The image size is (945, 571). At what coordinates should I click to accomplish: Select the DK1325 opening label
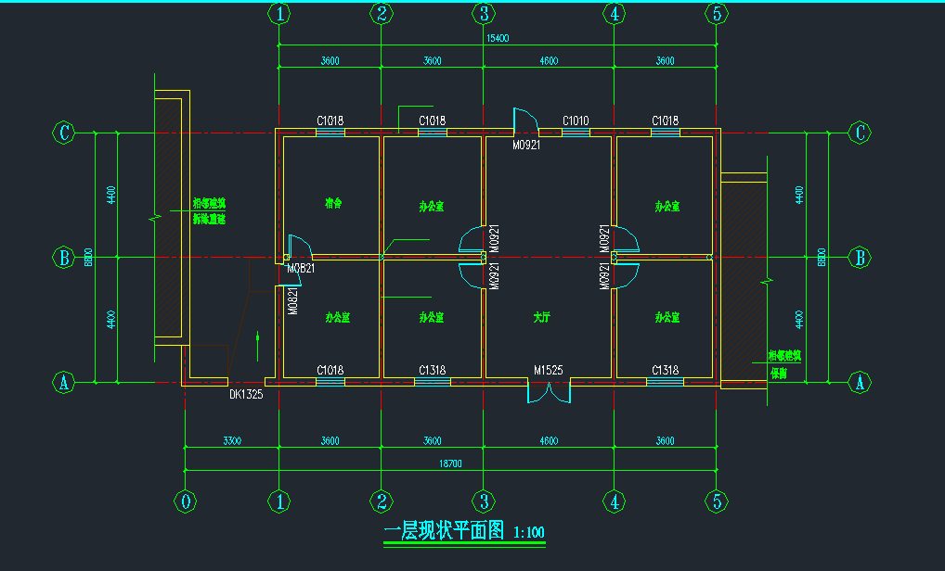(x=246, y=394)
